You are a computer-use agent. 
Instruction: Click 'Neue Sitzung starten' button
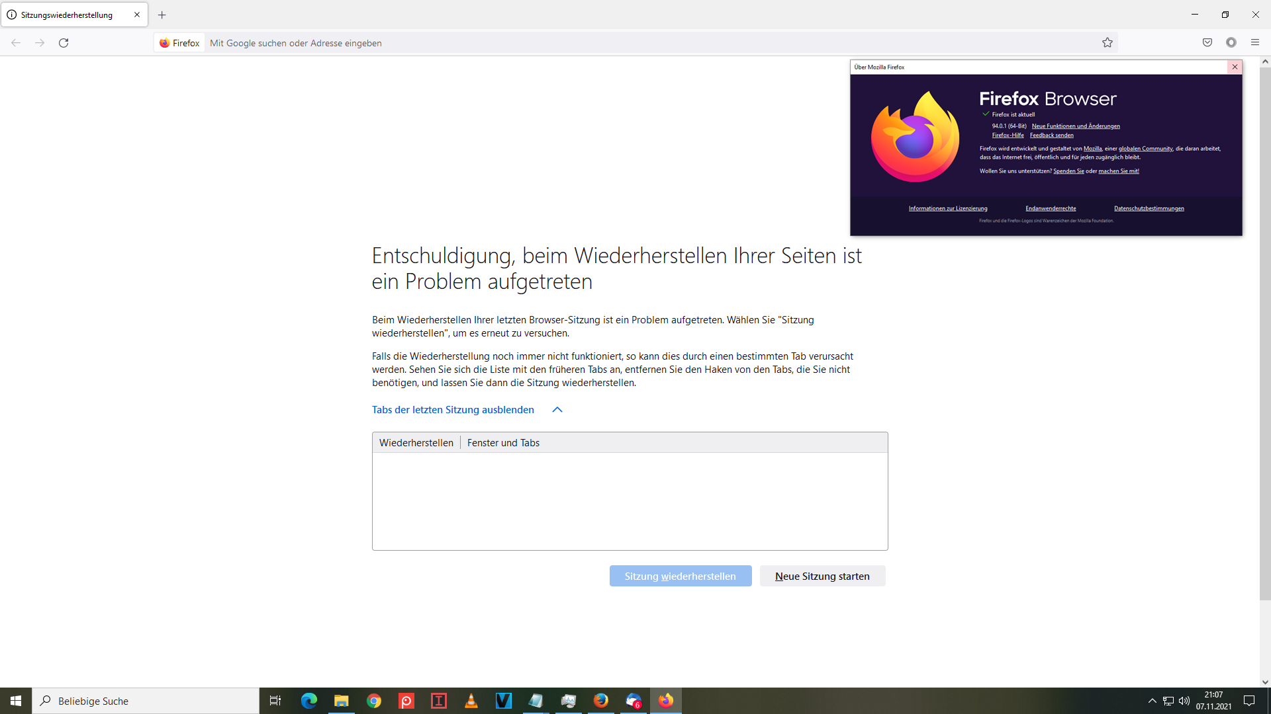[822, 576]
